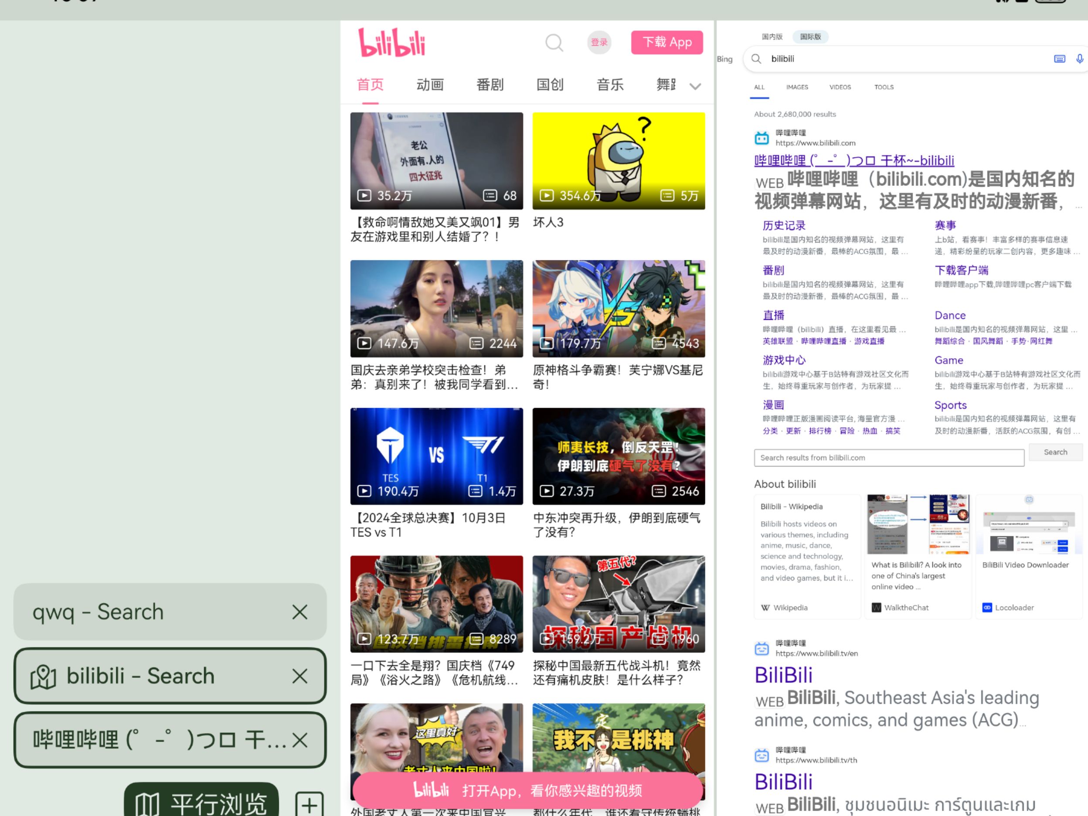The height and width of the screenshot is (816, 1088).
Task: Select the Bing ALL tab
Action: pyautogui.click(x=759, y=87)
